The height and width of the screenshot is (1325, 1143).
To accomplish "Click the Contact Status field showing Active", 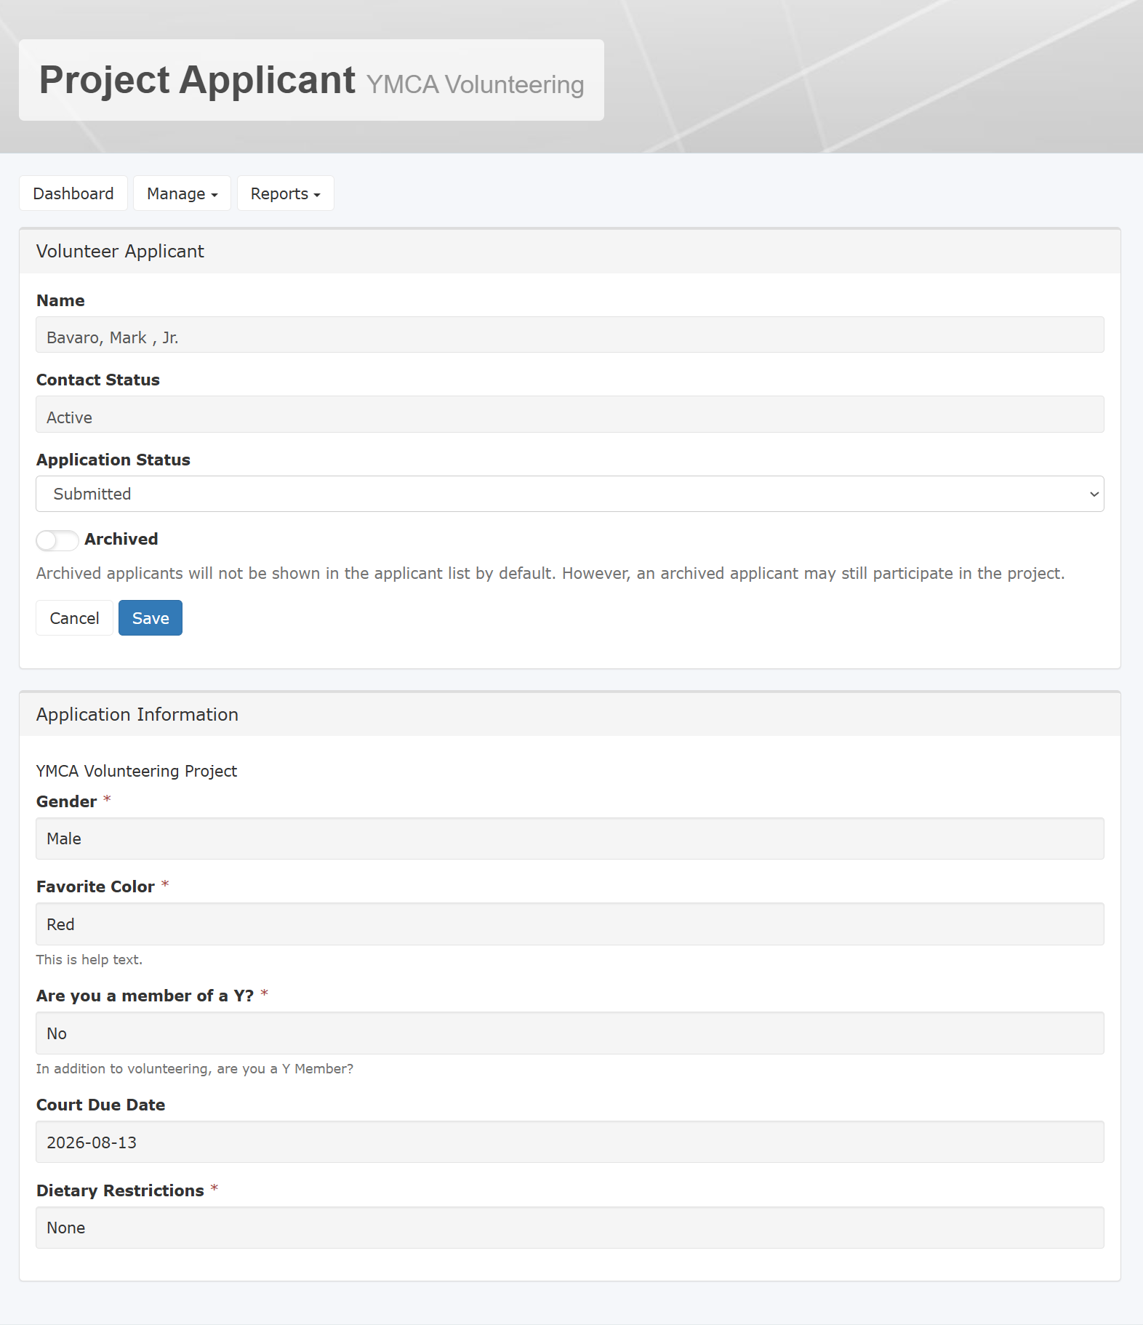I will [x=570, y=415].
